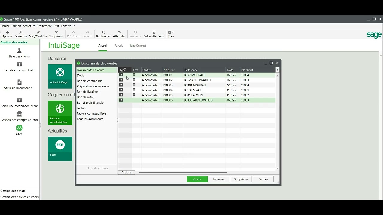Click the Rechercher toolbar icon
The width and height of the screenshot is (383, 215).
[103, 32]
